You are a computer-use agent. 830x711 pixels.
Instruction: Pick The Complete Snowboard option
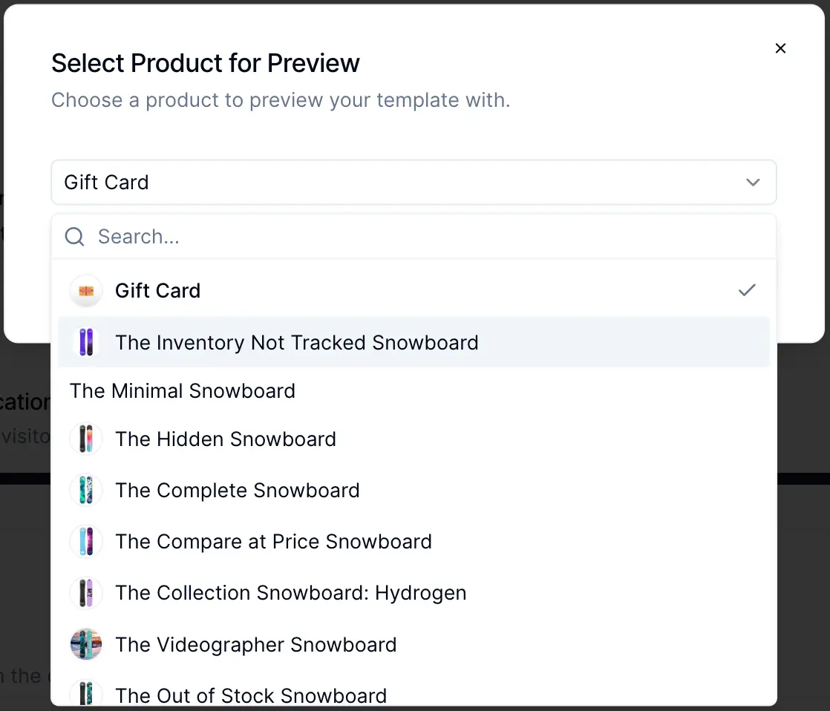point(238,491)
